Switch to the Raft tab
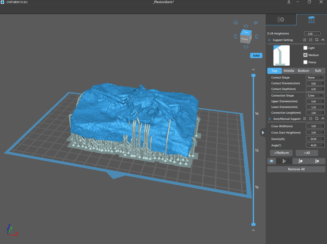This screenshot has height=244, width=327. 318,71
